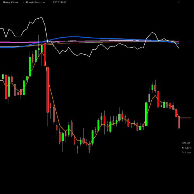Viewport: 194px width, 194px height.
Task: Click the price value above the volume text
Action: [186, 143]
